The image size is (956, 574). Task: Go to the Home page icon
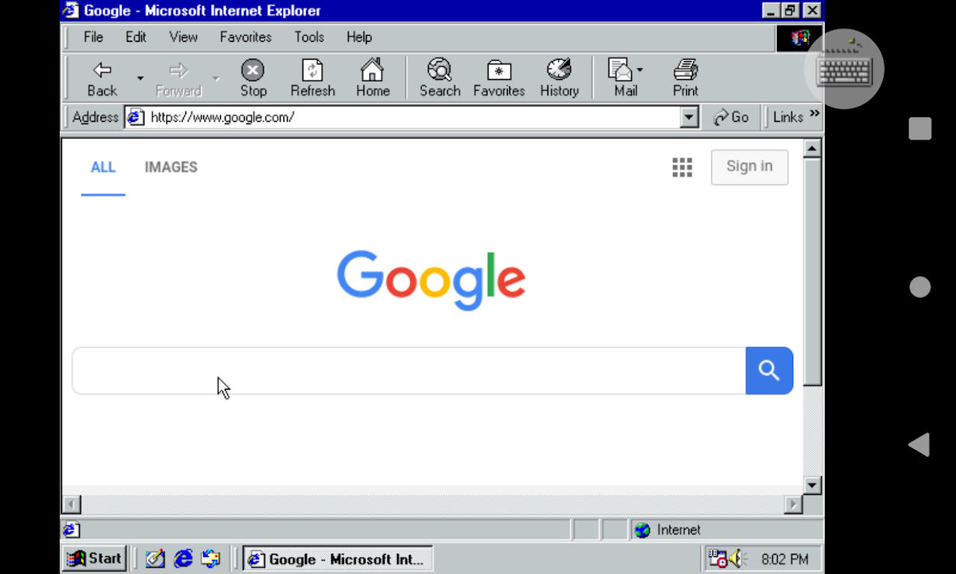point(372,71)
